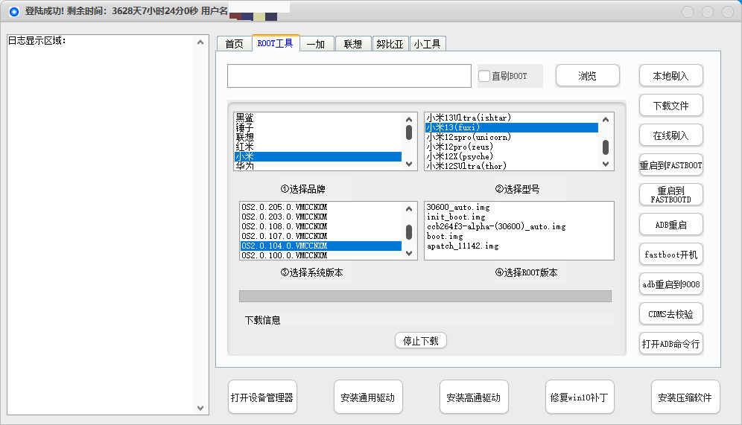742x425 pixels.
Task: Select init_boot.img in ROOT version list
Action: 456,217
